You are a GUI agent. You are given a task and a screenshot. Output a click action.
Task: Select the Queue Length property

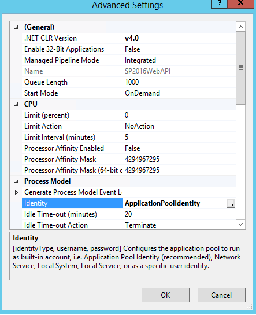[46, 82]
